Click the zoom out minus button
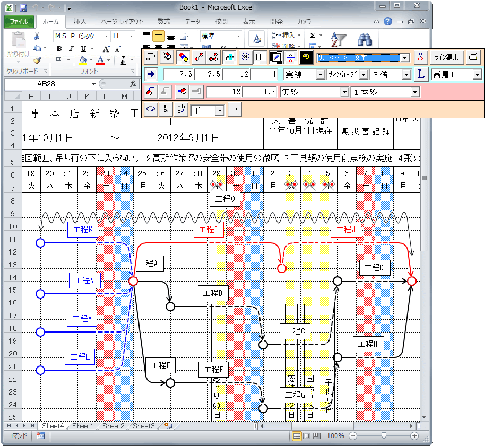 (x=353, y=436)
